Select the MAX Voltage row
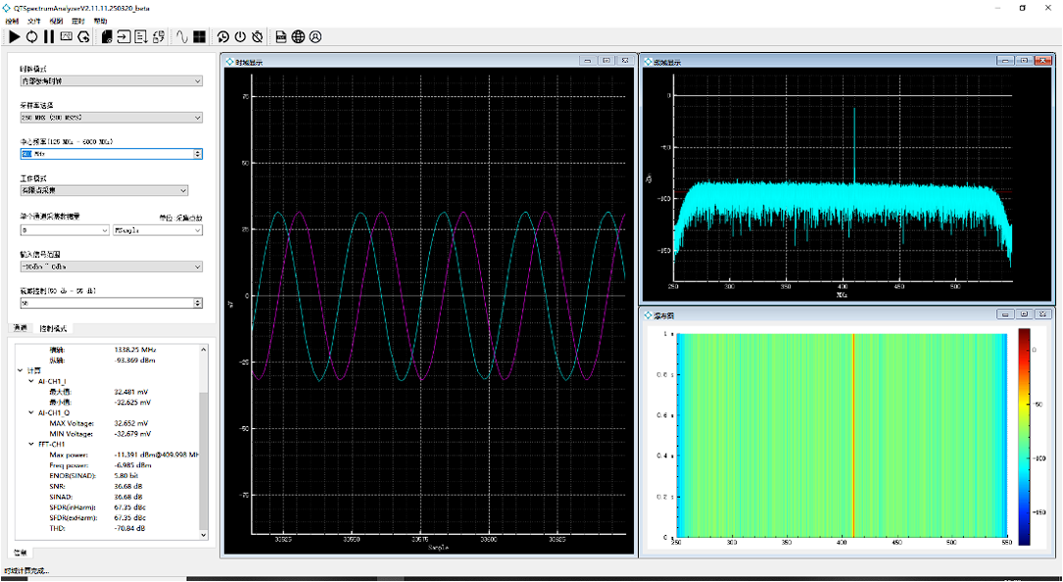 point(109,423)
